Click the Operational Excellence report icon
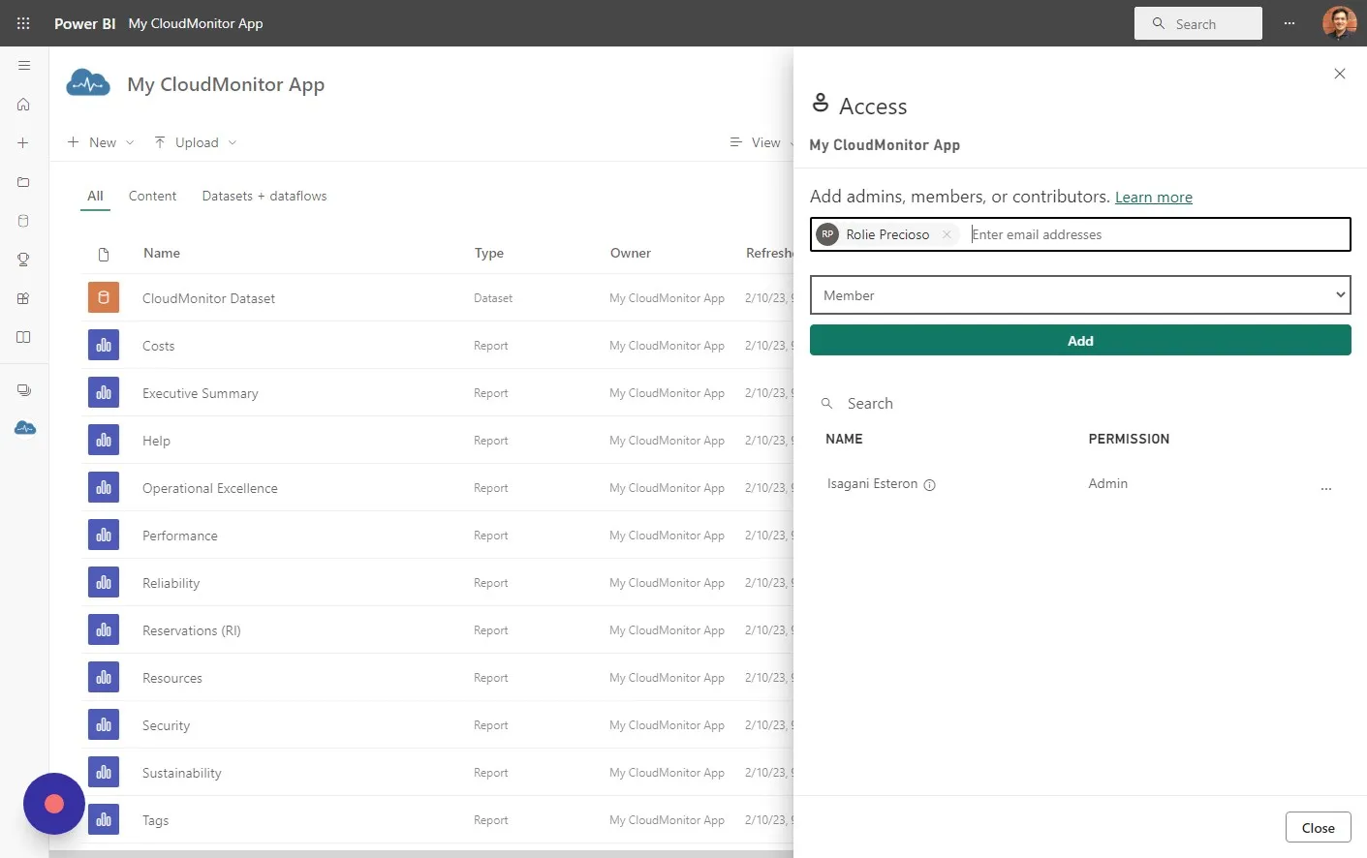 (x=104, y=487)
